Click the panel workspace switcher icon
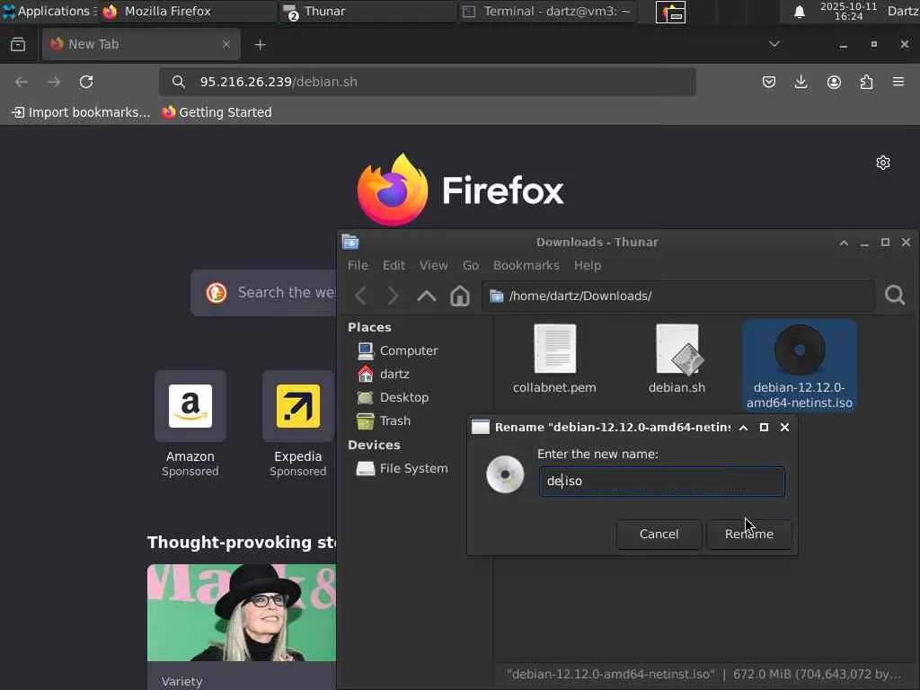This screenshot has height=690, width=920. pos(670,12)
